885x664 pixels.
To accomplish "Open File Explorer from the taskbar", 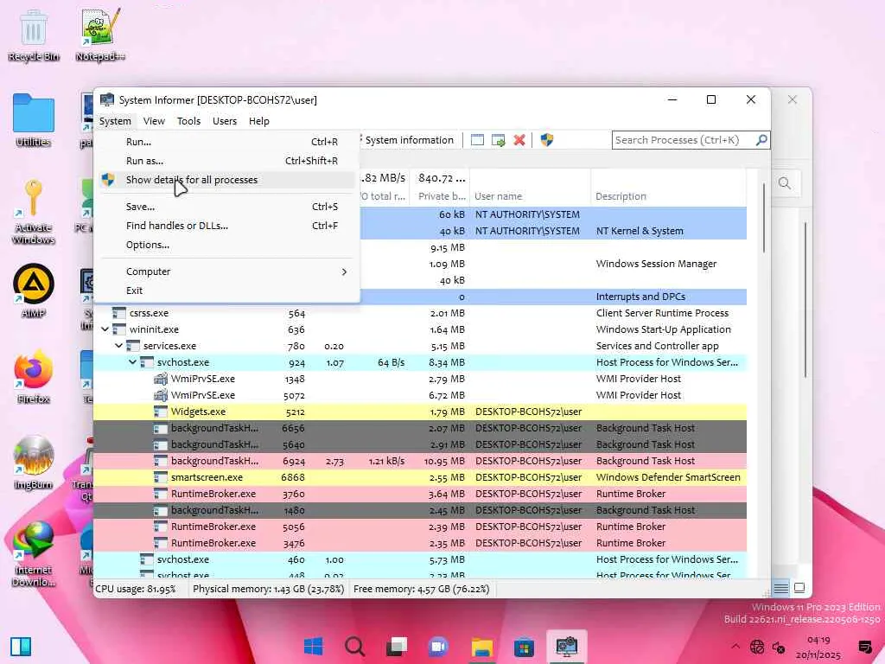I will tap(482, 646).
